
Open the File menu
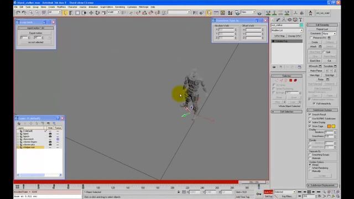pyautogui.click(x=16, y=7)
